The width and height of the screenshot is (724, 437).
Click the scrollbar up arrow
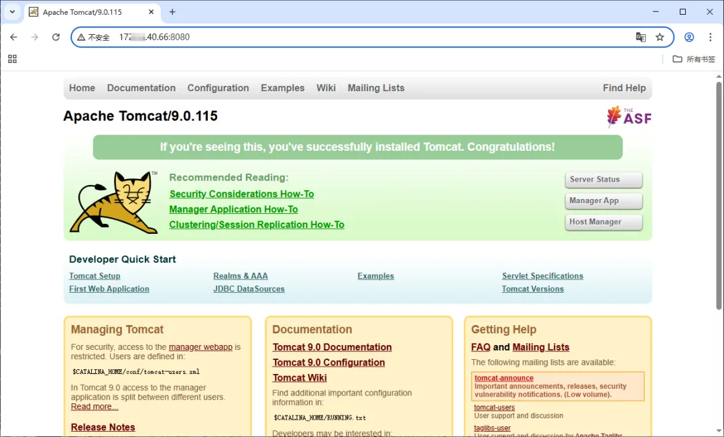[719, 76]
